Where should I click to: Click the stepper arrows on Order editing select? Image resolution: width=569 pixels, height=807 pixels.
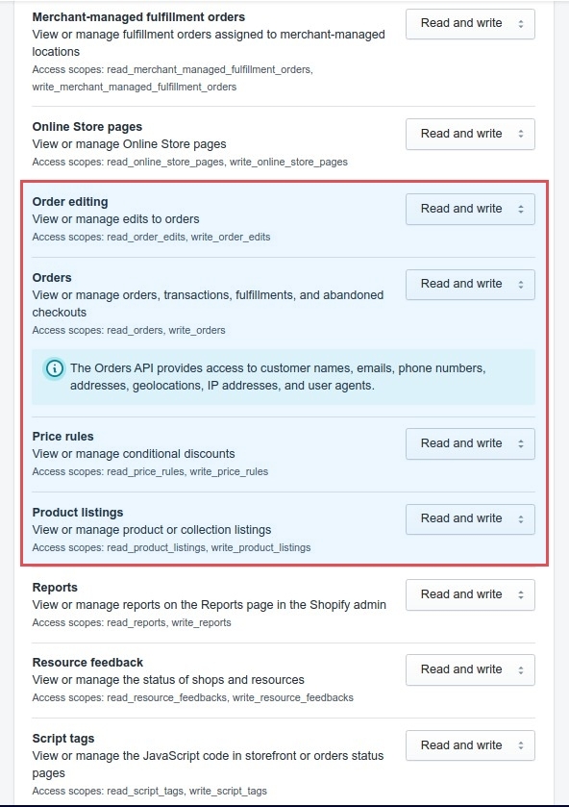point(521,209)
